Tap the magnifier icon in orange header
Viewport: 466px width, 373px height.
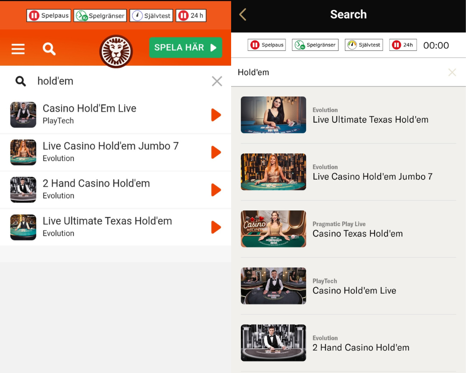(x=49, y=48)
